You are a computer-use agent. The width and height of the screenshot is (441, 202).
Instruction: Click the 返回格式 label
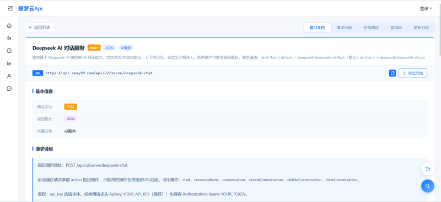(x=45, y=119)
